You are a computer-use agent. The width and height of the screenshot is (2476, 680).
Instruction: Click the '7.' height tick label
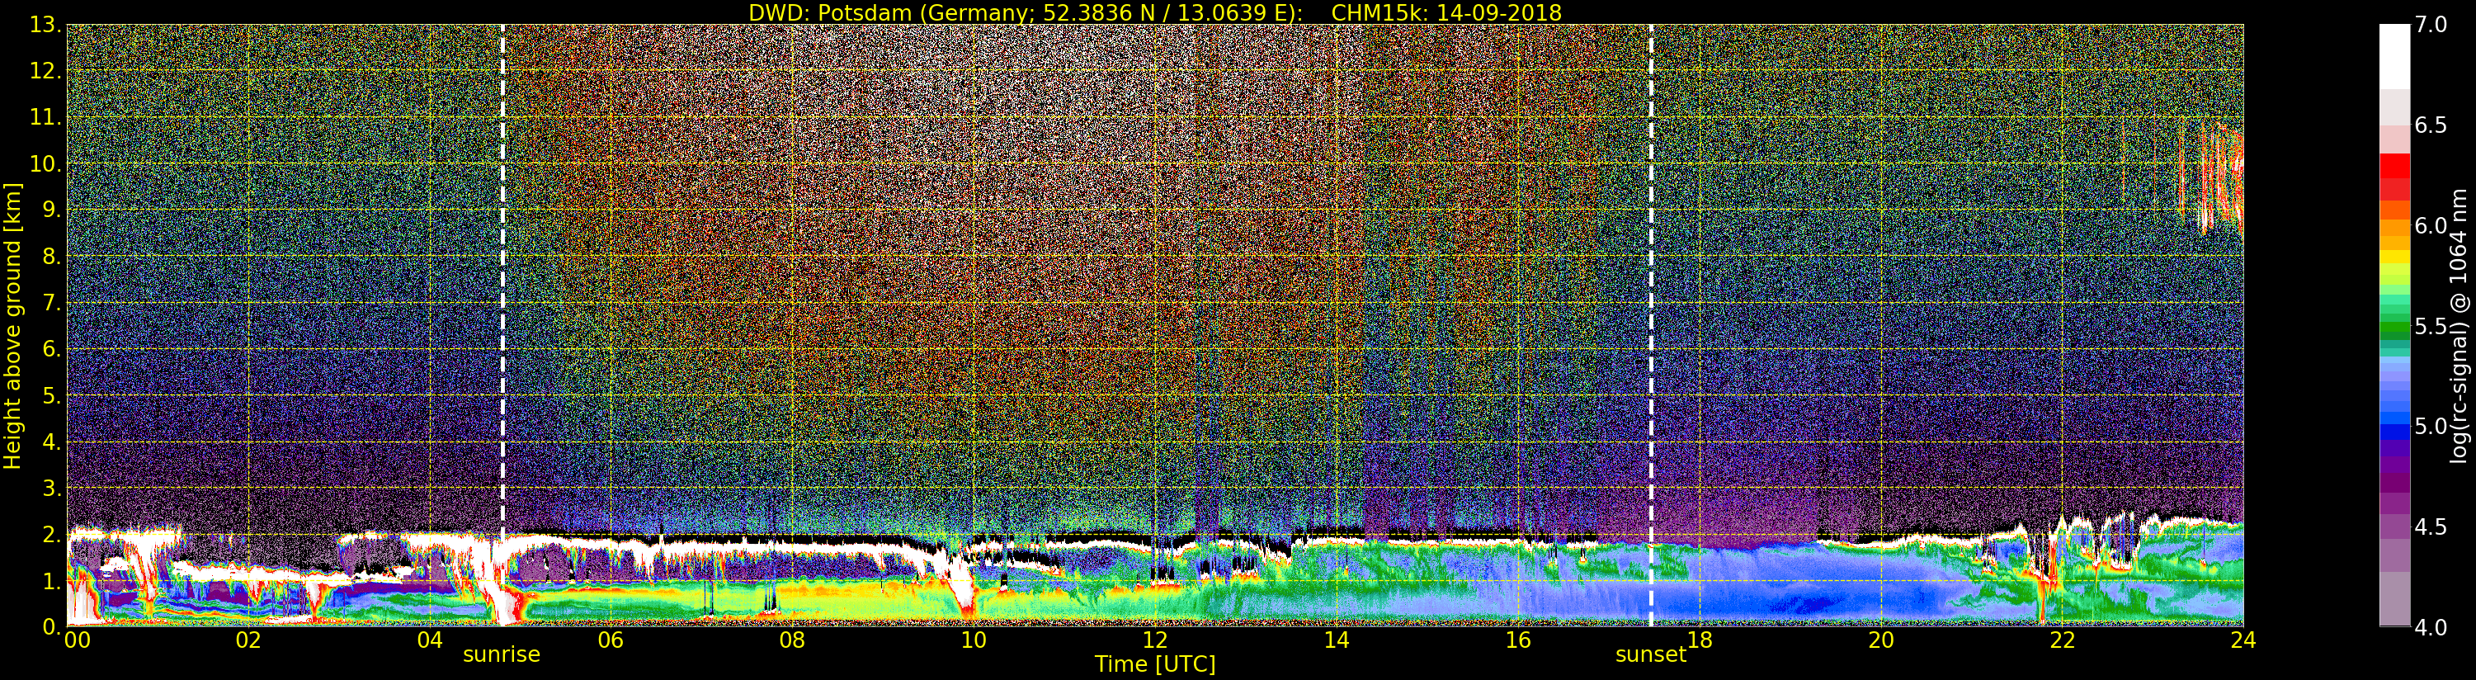(x=52, y=303)
